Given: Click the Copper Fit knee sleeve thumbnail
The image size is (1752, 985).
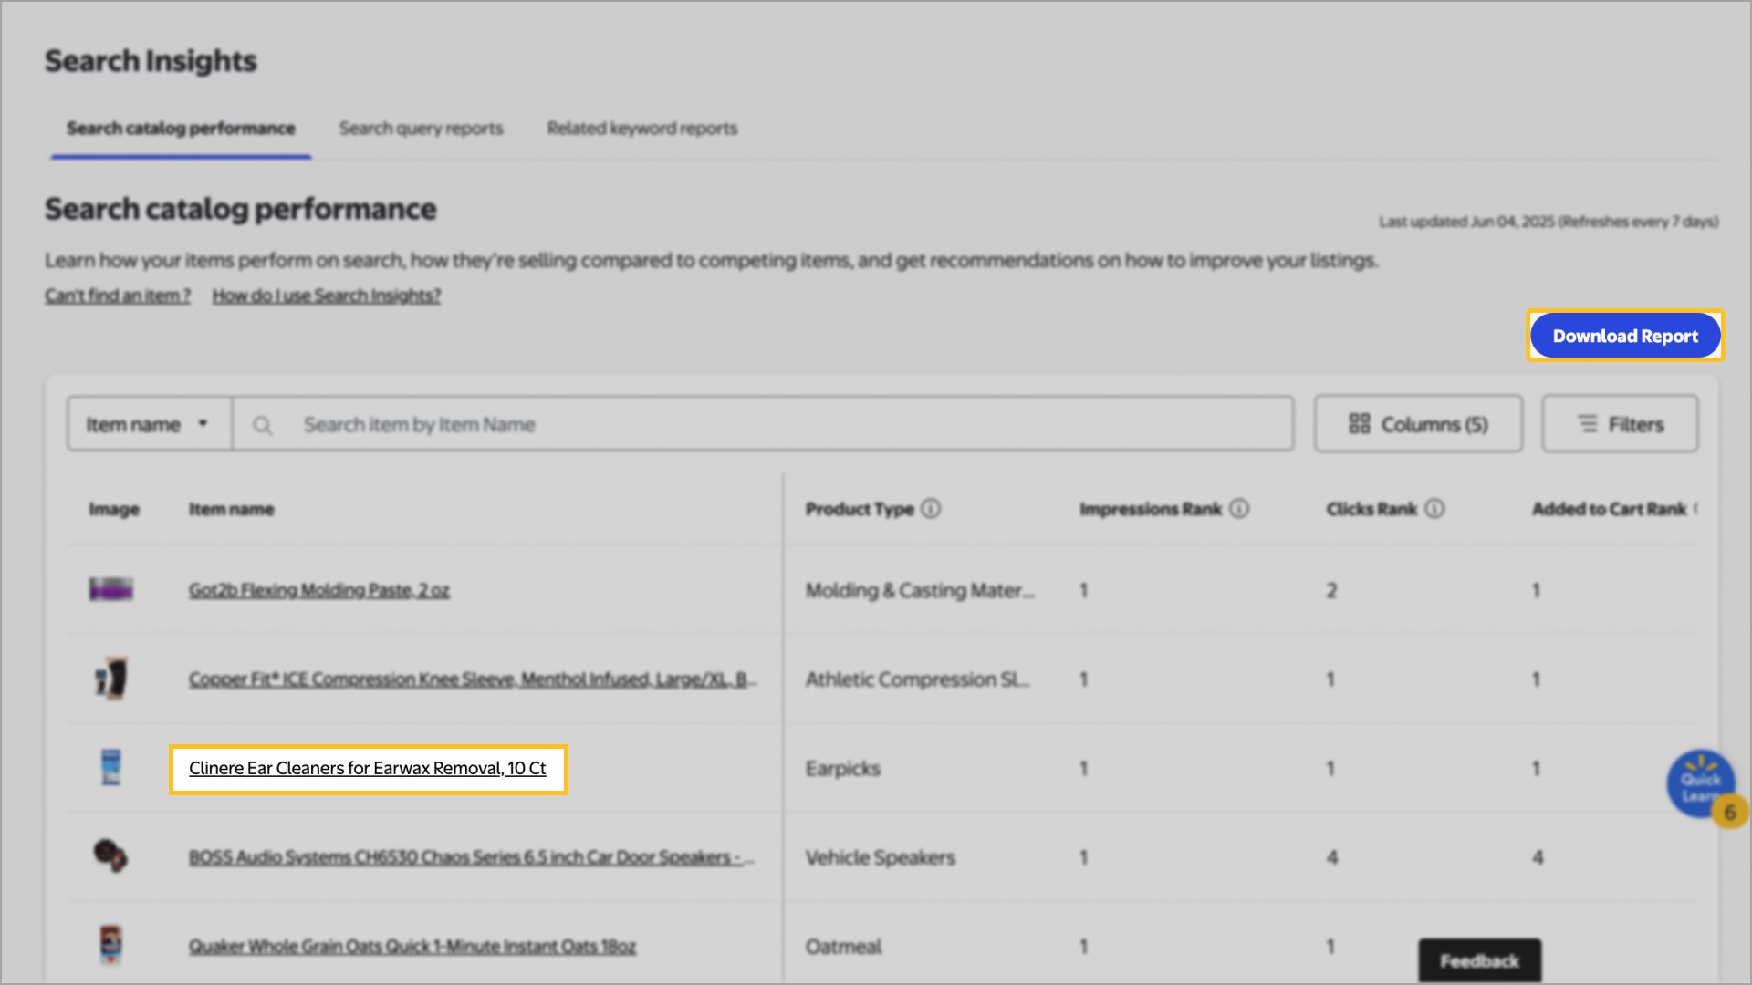Looking at the screenshot, I should click(111, 678).
